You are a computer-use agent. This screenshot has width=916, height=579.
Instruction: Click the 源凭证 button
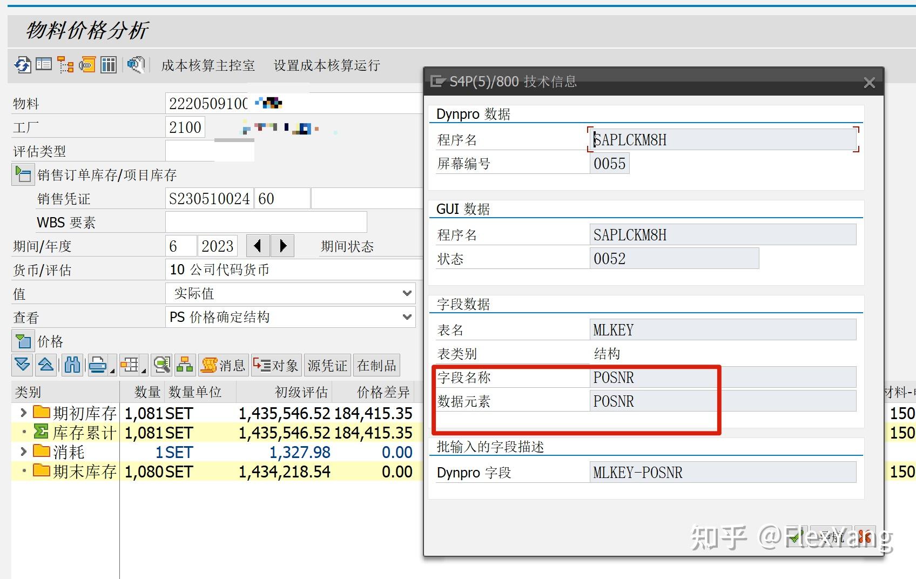pyautogui.click(x=327, y=365)
